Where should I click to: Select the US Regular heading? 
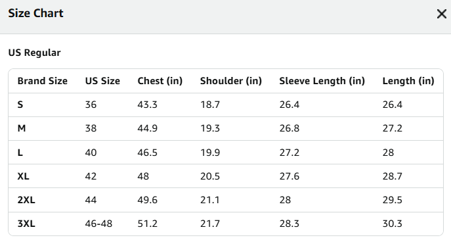[x=35, y=53]
